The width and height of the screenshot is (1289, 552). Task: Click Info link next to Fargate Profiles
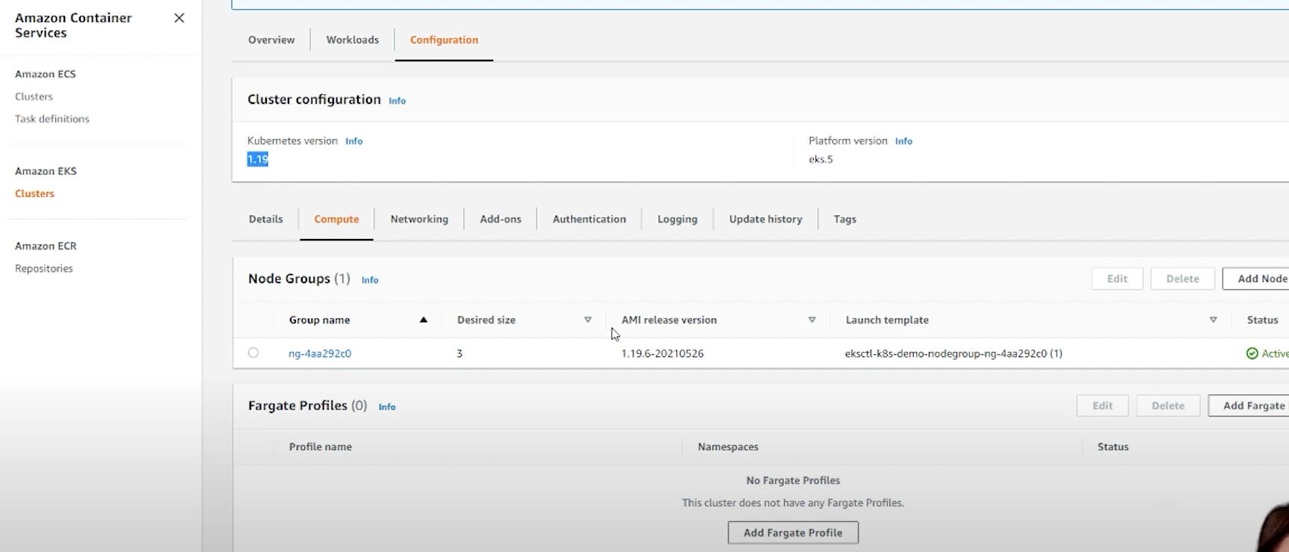[x=387, y=407]
